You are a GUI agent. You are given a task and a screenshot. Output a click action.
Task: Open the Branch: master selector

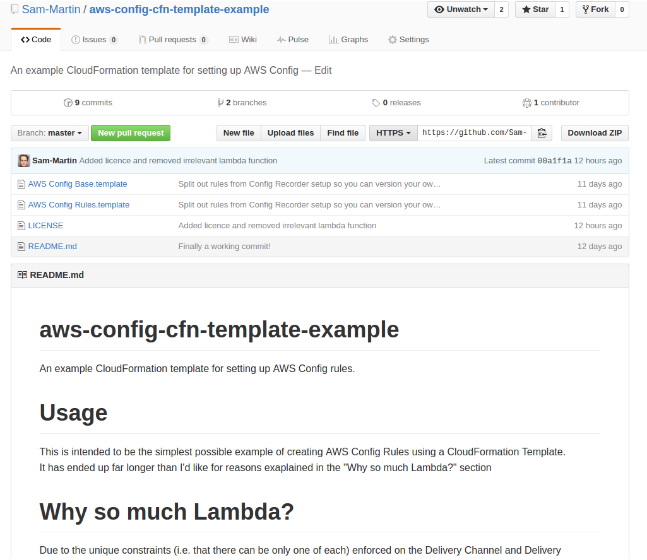49,133
